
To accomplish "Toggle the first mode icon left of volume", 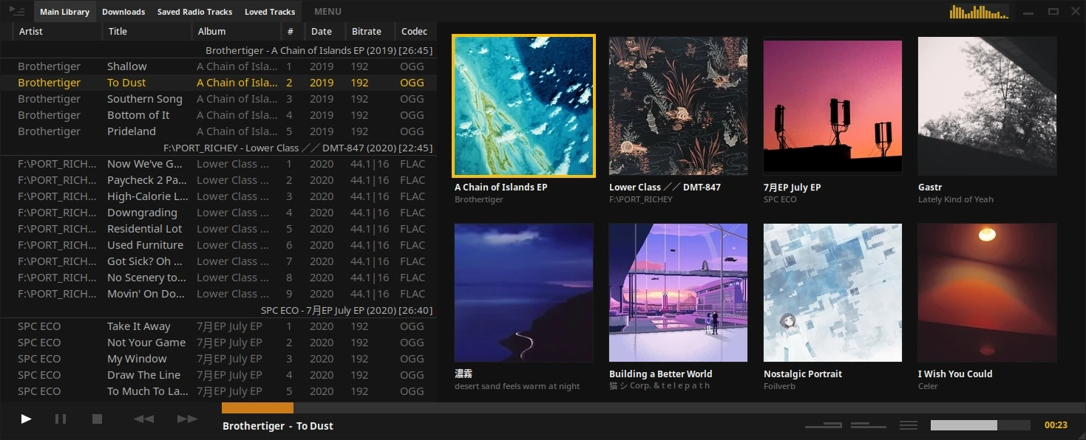I will 823,425.
